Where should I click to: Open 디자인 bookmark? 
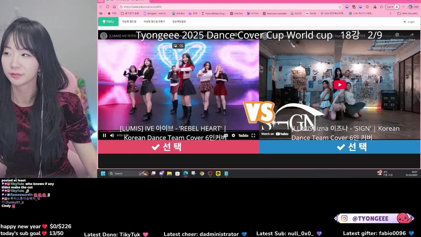(x=296, y=13)
